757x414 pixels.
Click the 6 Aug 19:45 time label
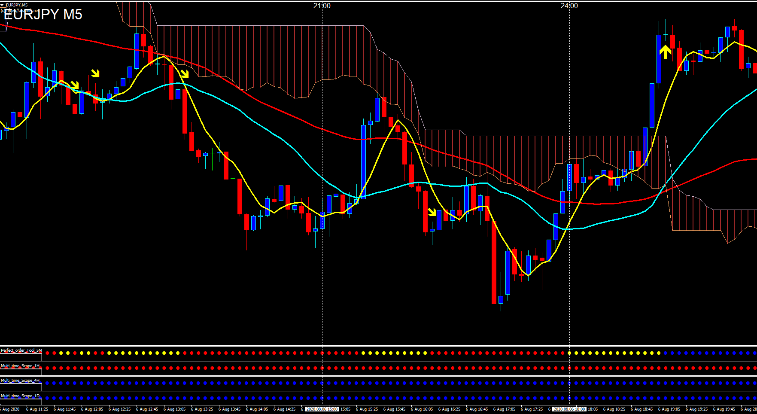pos(724,409)
